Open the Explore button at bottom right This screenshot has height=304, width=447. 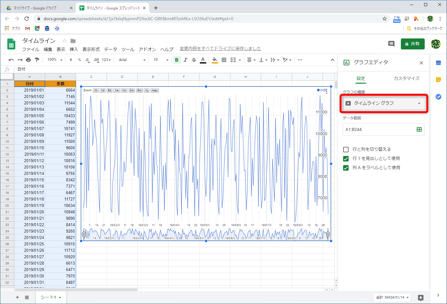(421, 298)
